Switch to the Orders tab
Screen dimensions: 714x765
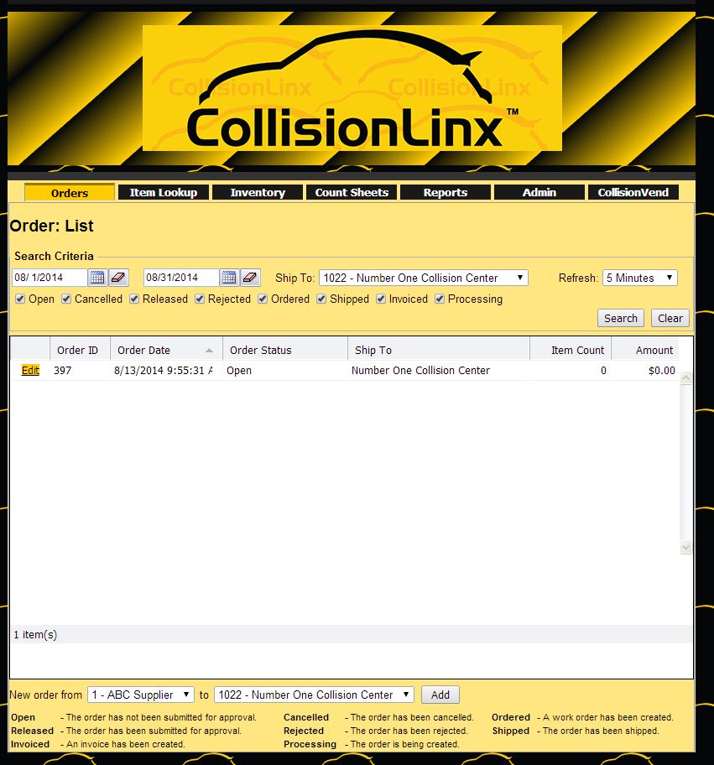click(70, 193)
